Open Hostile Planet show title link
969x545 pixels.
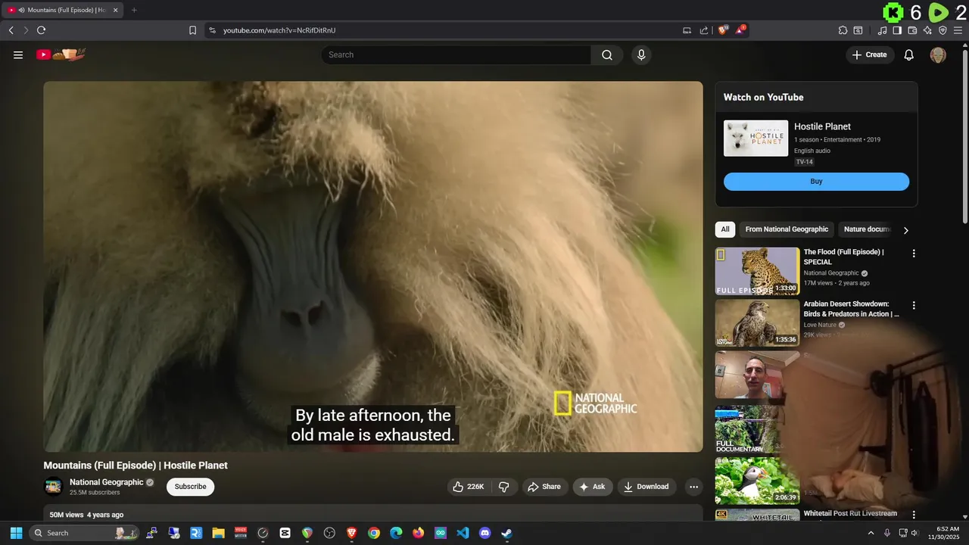tap(822, 126)
